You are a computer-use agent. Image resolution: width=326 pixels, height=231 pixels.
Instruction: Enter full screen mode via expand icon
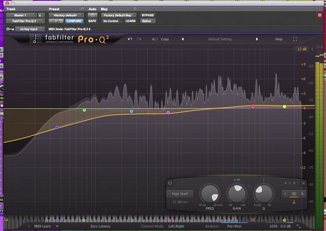tap(295, 39)
